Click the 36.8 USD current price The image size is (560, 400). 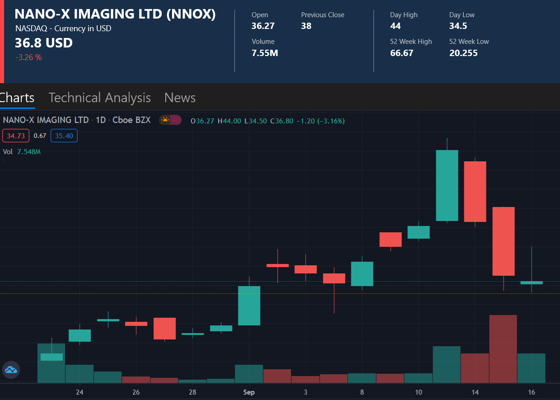point(44,43)
